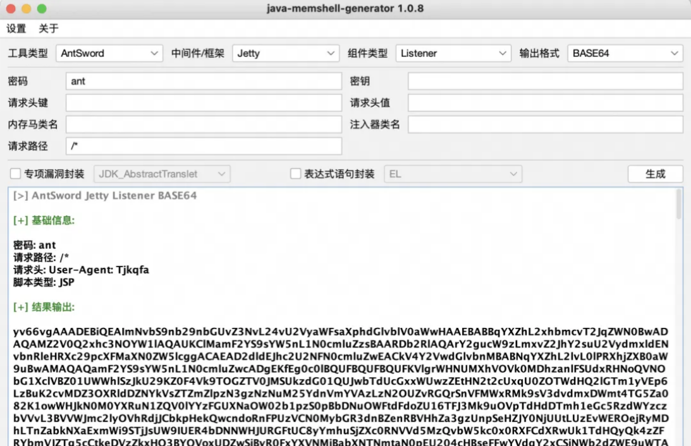Click the Base64 line starting 'bG1XclVBZ01UWWhl'
The width and height of the screenshot is (691, 446).
coord(341,381)
